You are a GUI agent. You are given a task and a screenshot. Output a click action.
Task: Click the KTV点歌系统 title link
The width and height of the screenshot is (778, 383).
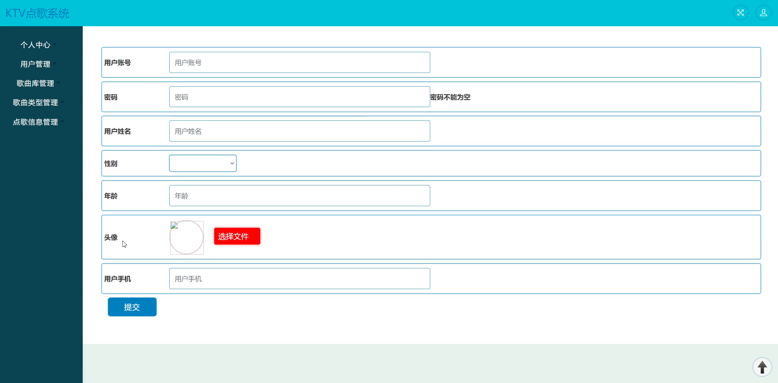pyautogui.click(x=37, y=13)
